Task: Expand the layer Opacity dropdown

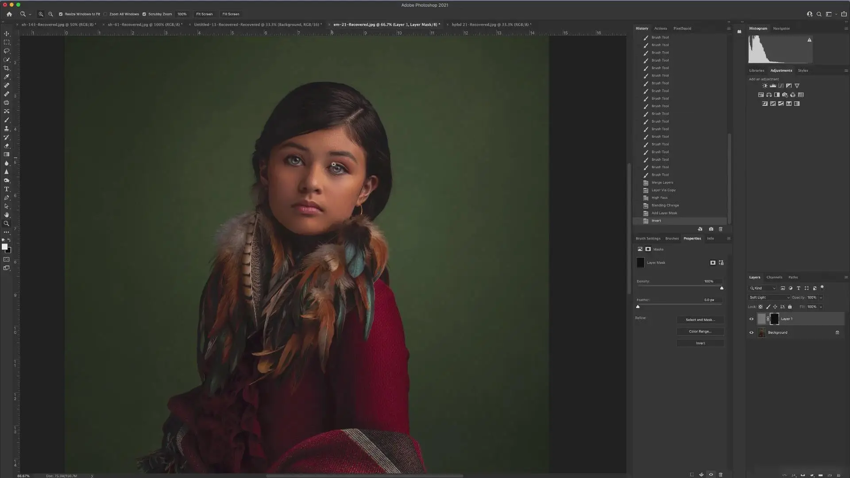Action: (821, 297)
